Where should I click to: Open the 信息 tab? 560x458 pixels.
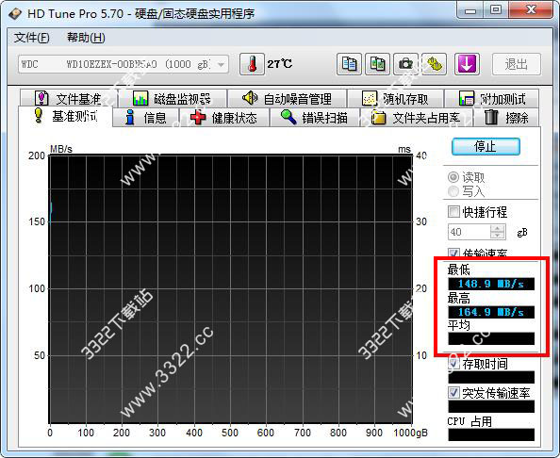(146, 118)
